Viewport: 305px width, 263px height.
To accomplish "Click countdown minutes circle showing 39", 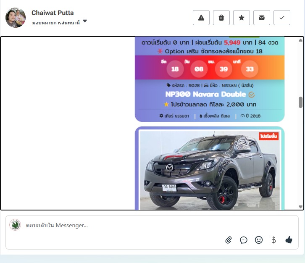I will [223, 69].
